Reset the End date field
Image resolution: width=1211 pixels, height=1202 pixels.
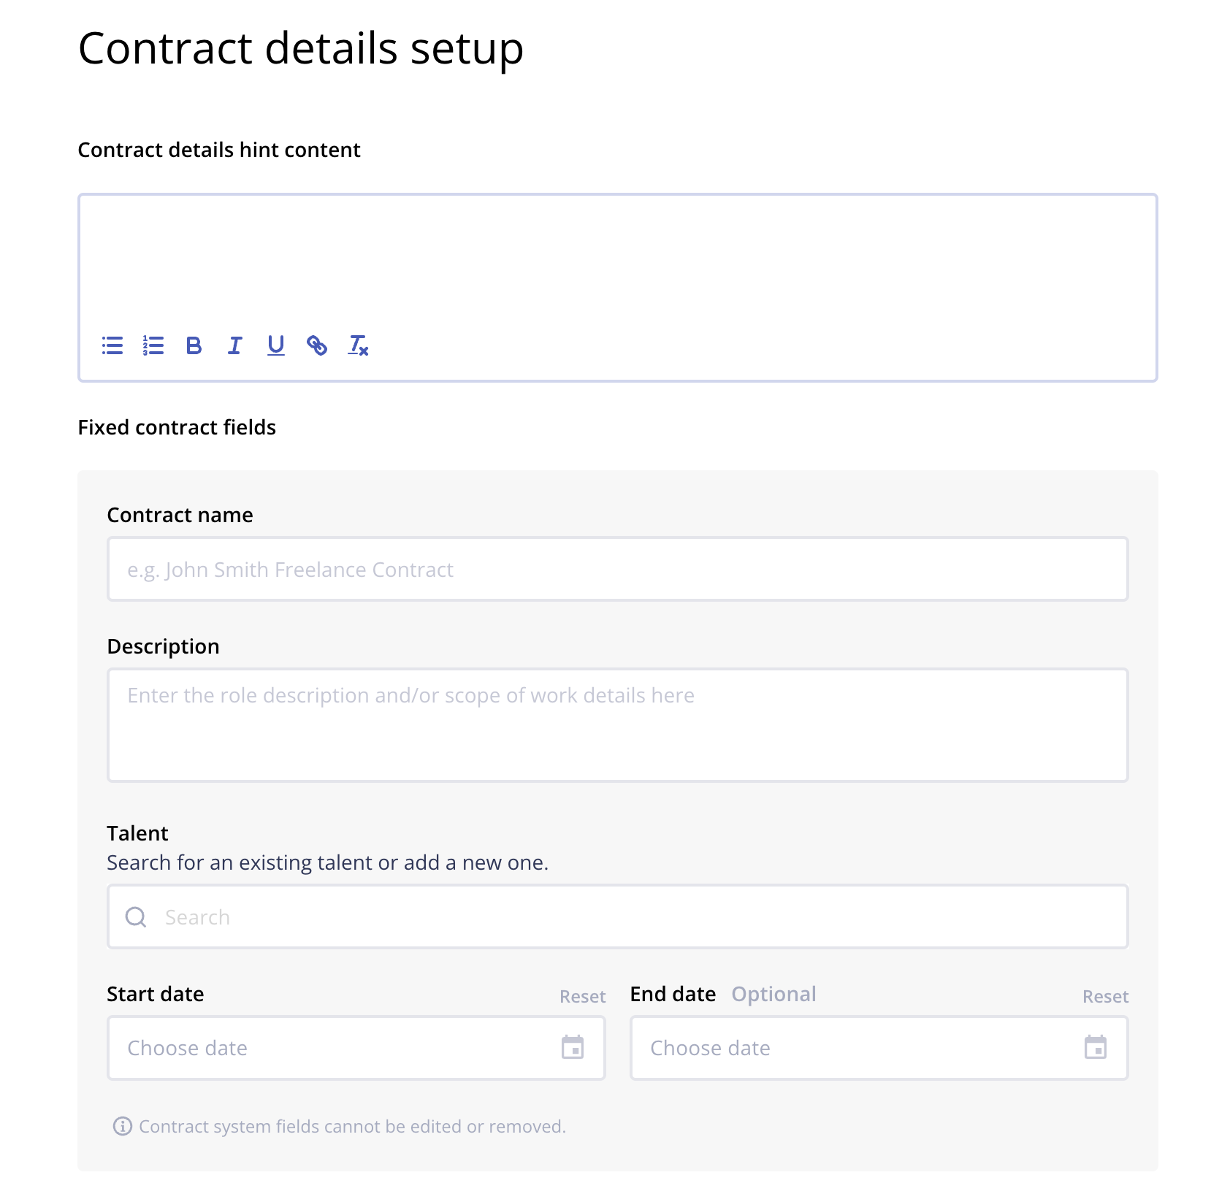[x=1105, y=997]
